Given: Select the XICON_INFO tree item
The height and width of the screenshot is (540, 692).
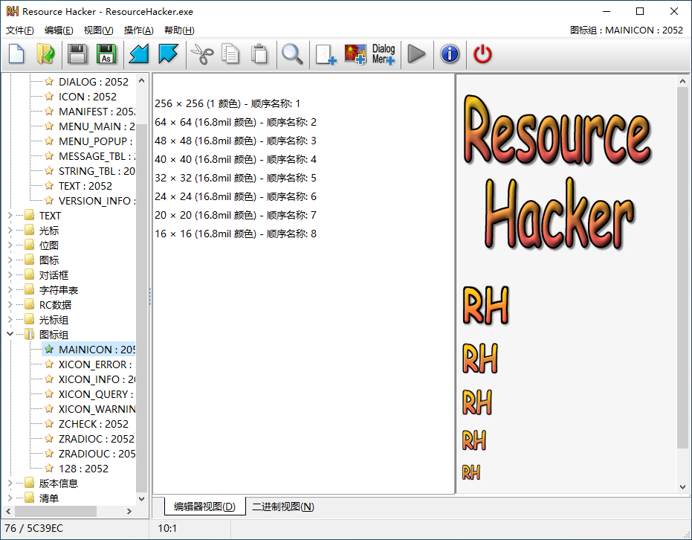Looking at the screenshot, I should [90, 379].
